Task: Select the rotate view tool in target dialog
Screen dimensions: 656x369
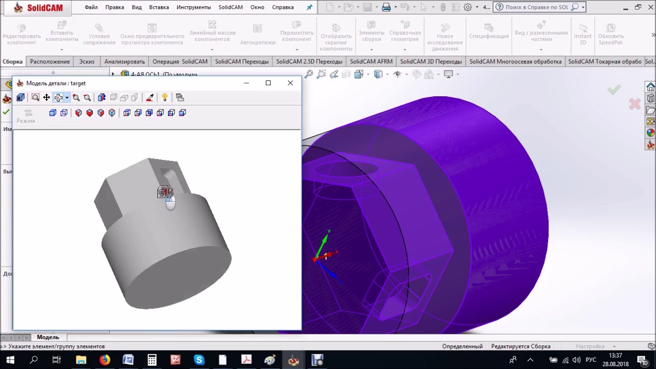Action: coord(58,97)
